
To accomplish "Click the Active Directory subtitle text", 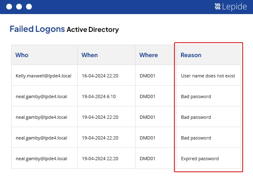I will 93,29.
